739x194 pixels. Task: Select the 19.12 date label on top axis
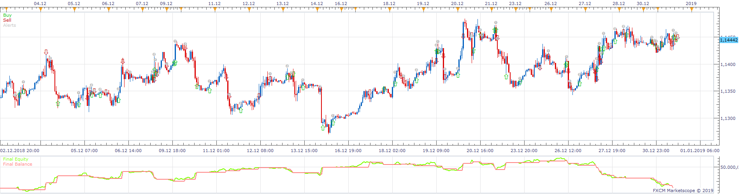423,3
